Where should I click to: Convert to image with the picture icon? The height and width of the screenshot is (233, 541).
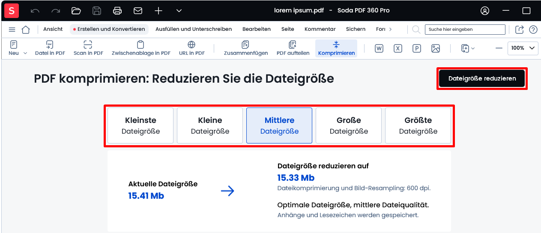(x=436, y=48)
